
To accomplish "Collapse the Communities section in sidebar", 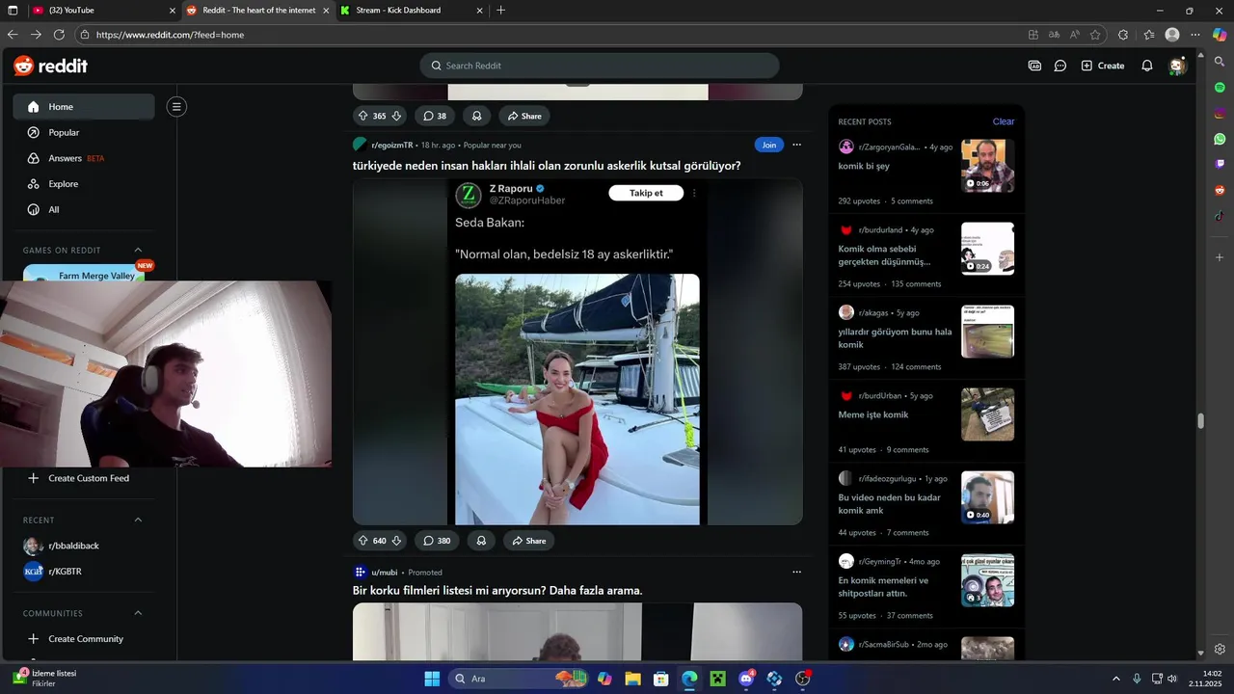I will (138, 613).
